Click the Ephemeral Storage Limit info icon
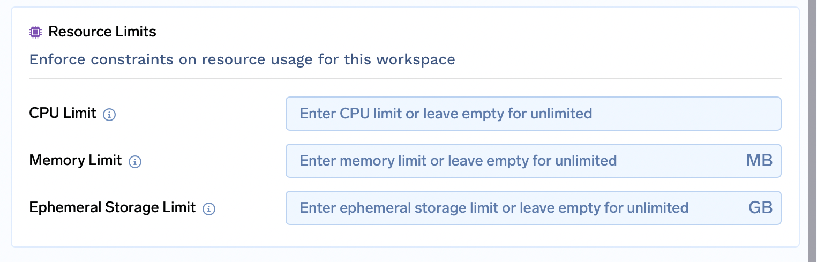The width and height of the screenshot is (817, 262). pos(209,208)
